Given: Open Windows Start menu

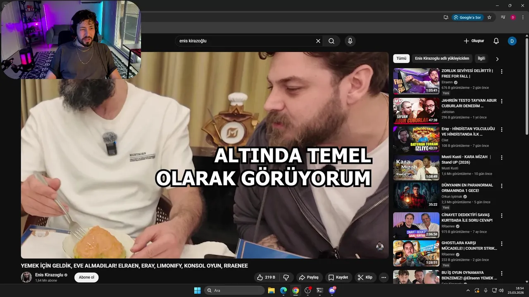Looking at the screenshot, I should click(197, 290).
